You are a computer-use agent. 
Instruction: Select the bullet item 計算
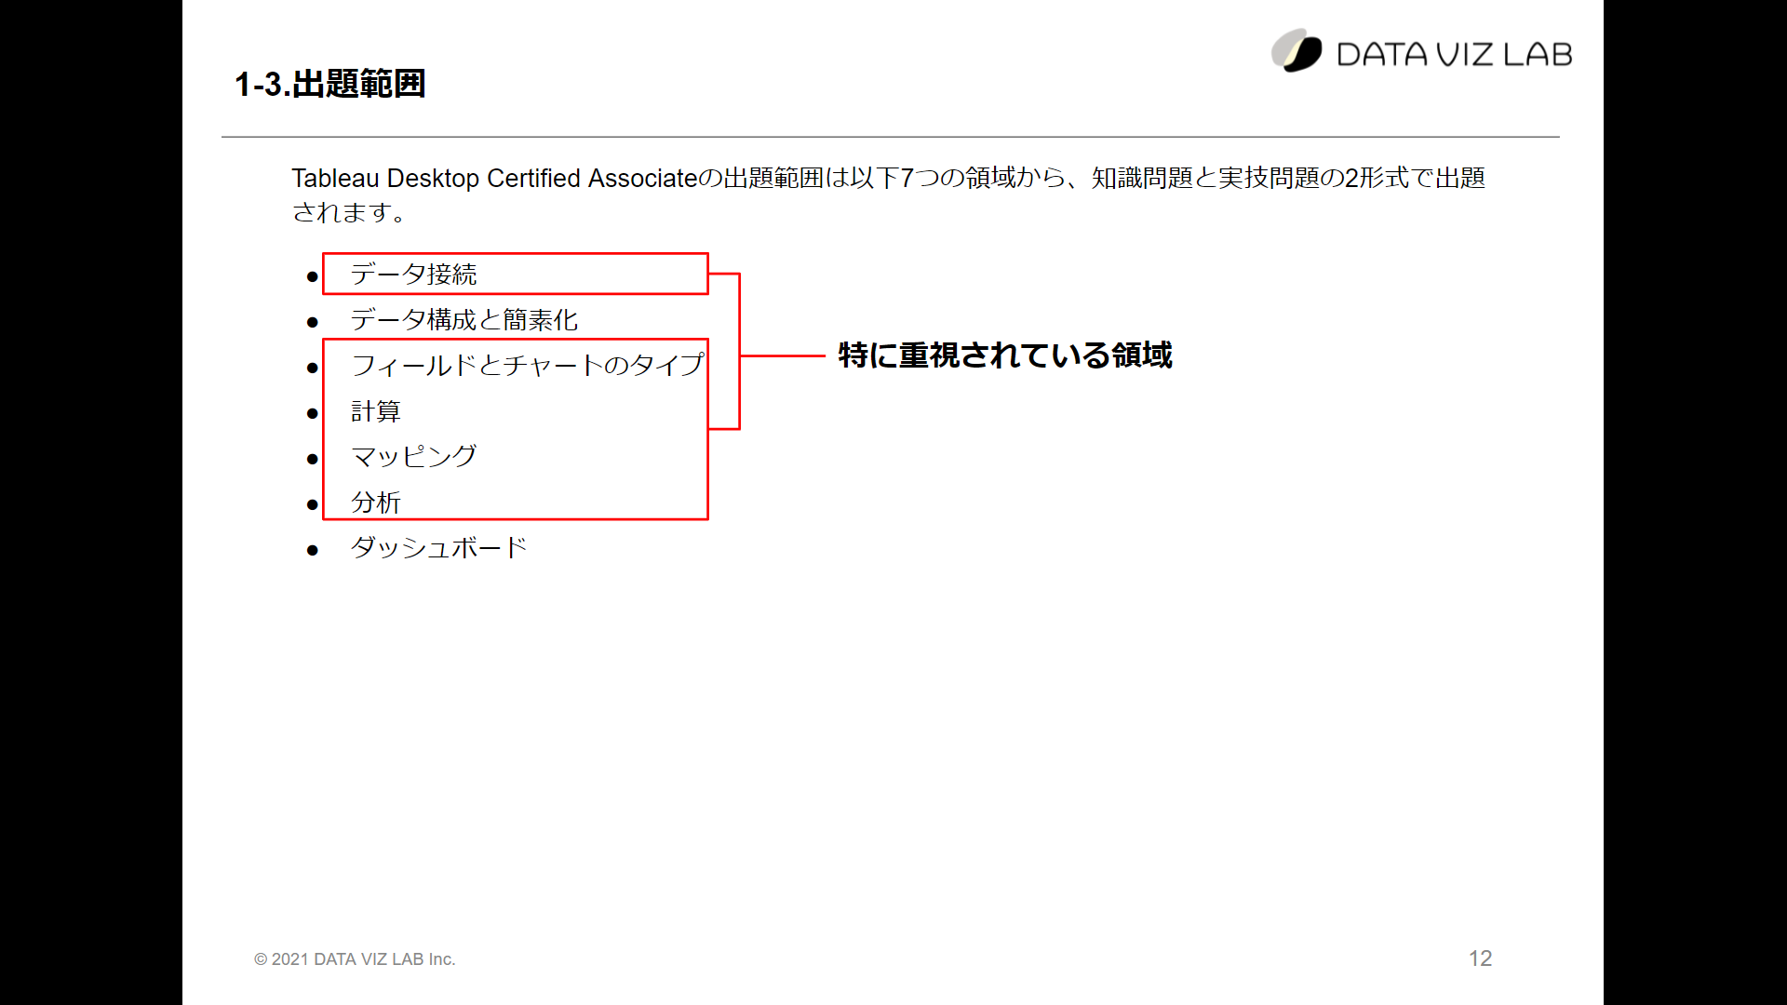[x=376, y=411]
